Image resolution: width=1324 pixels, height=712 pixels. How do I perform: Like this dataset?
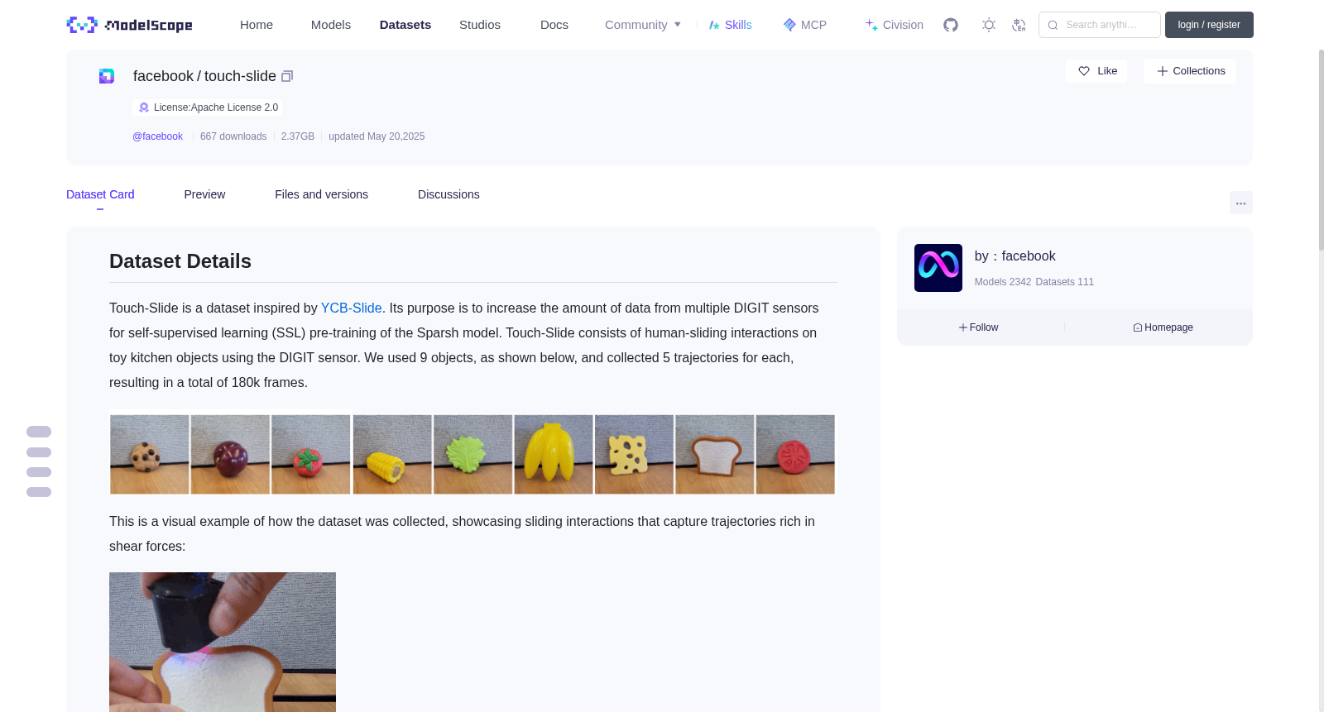1096,71
